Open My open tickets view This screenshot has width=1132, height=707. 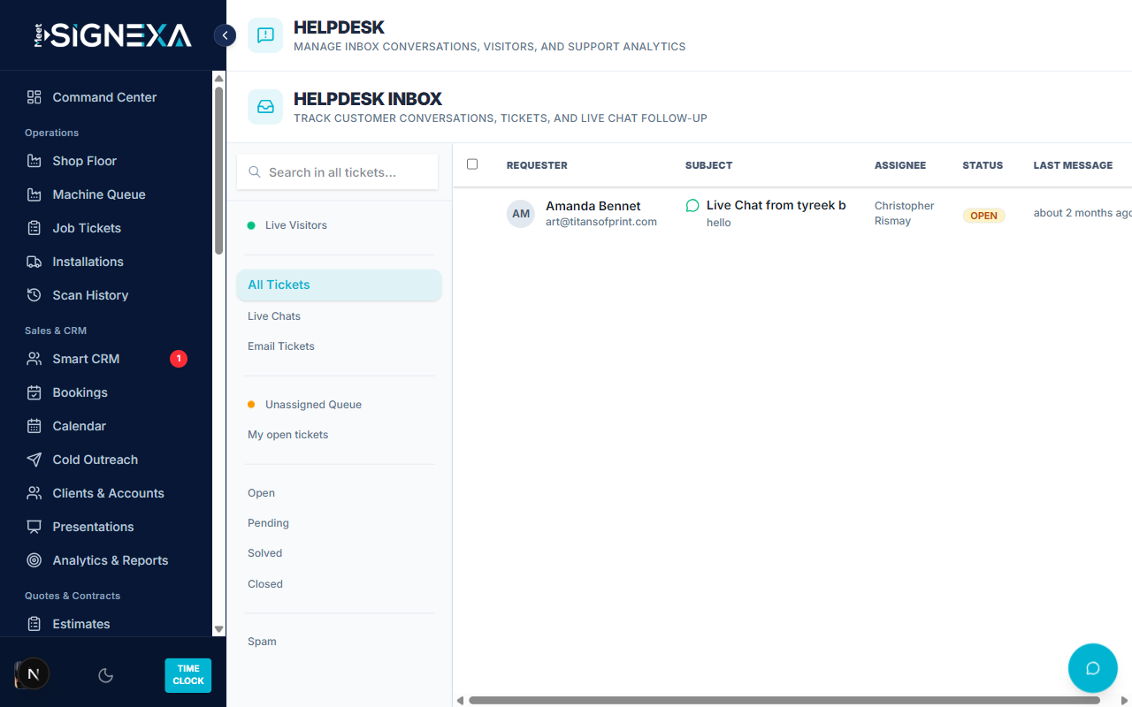click(x=339, y=435)
